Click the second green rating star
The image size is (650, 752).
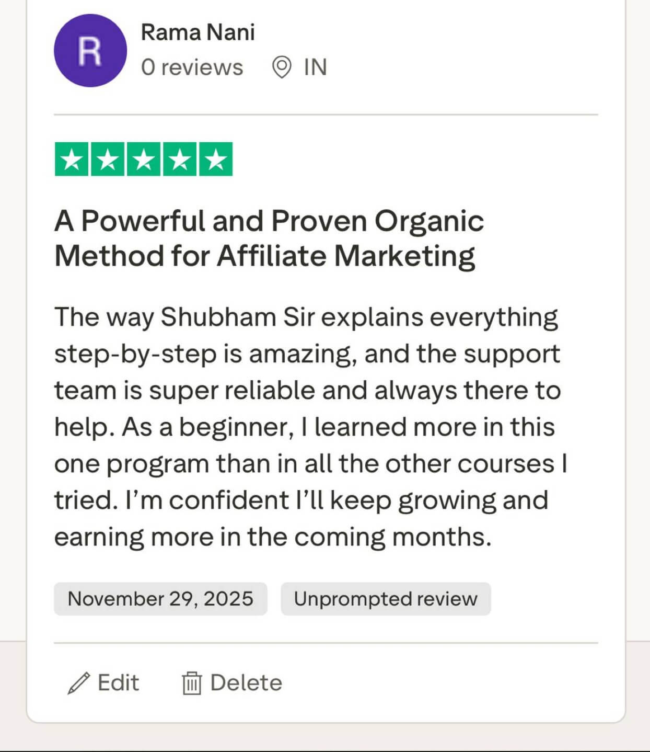coord(108,159)
